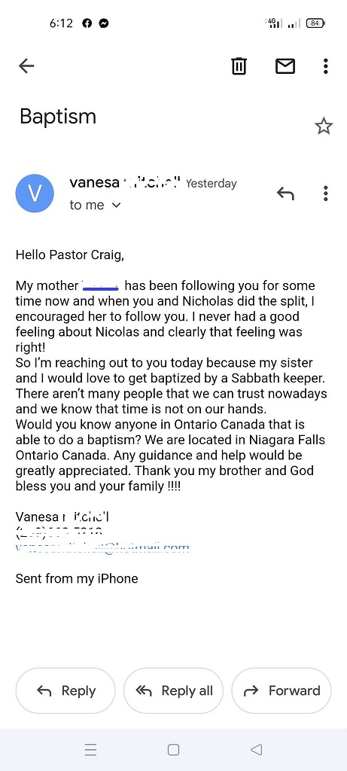Delete this email with the trash icon
The width and height of the screenshot is (347, 771).
point(239,66)
